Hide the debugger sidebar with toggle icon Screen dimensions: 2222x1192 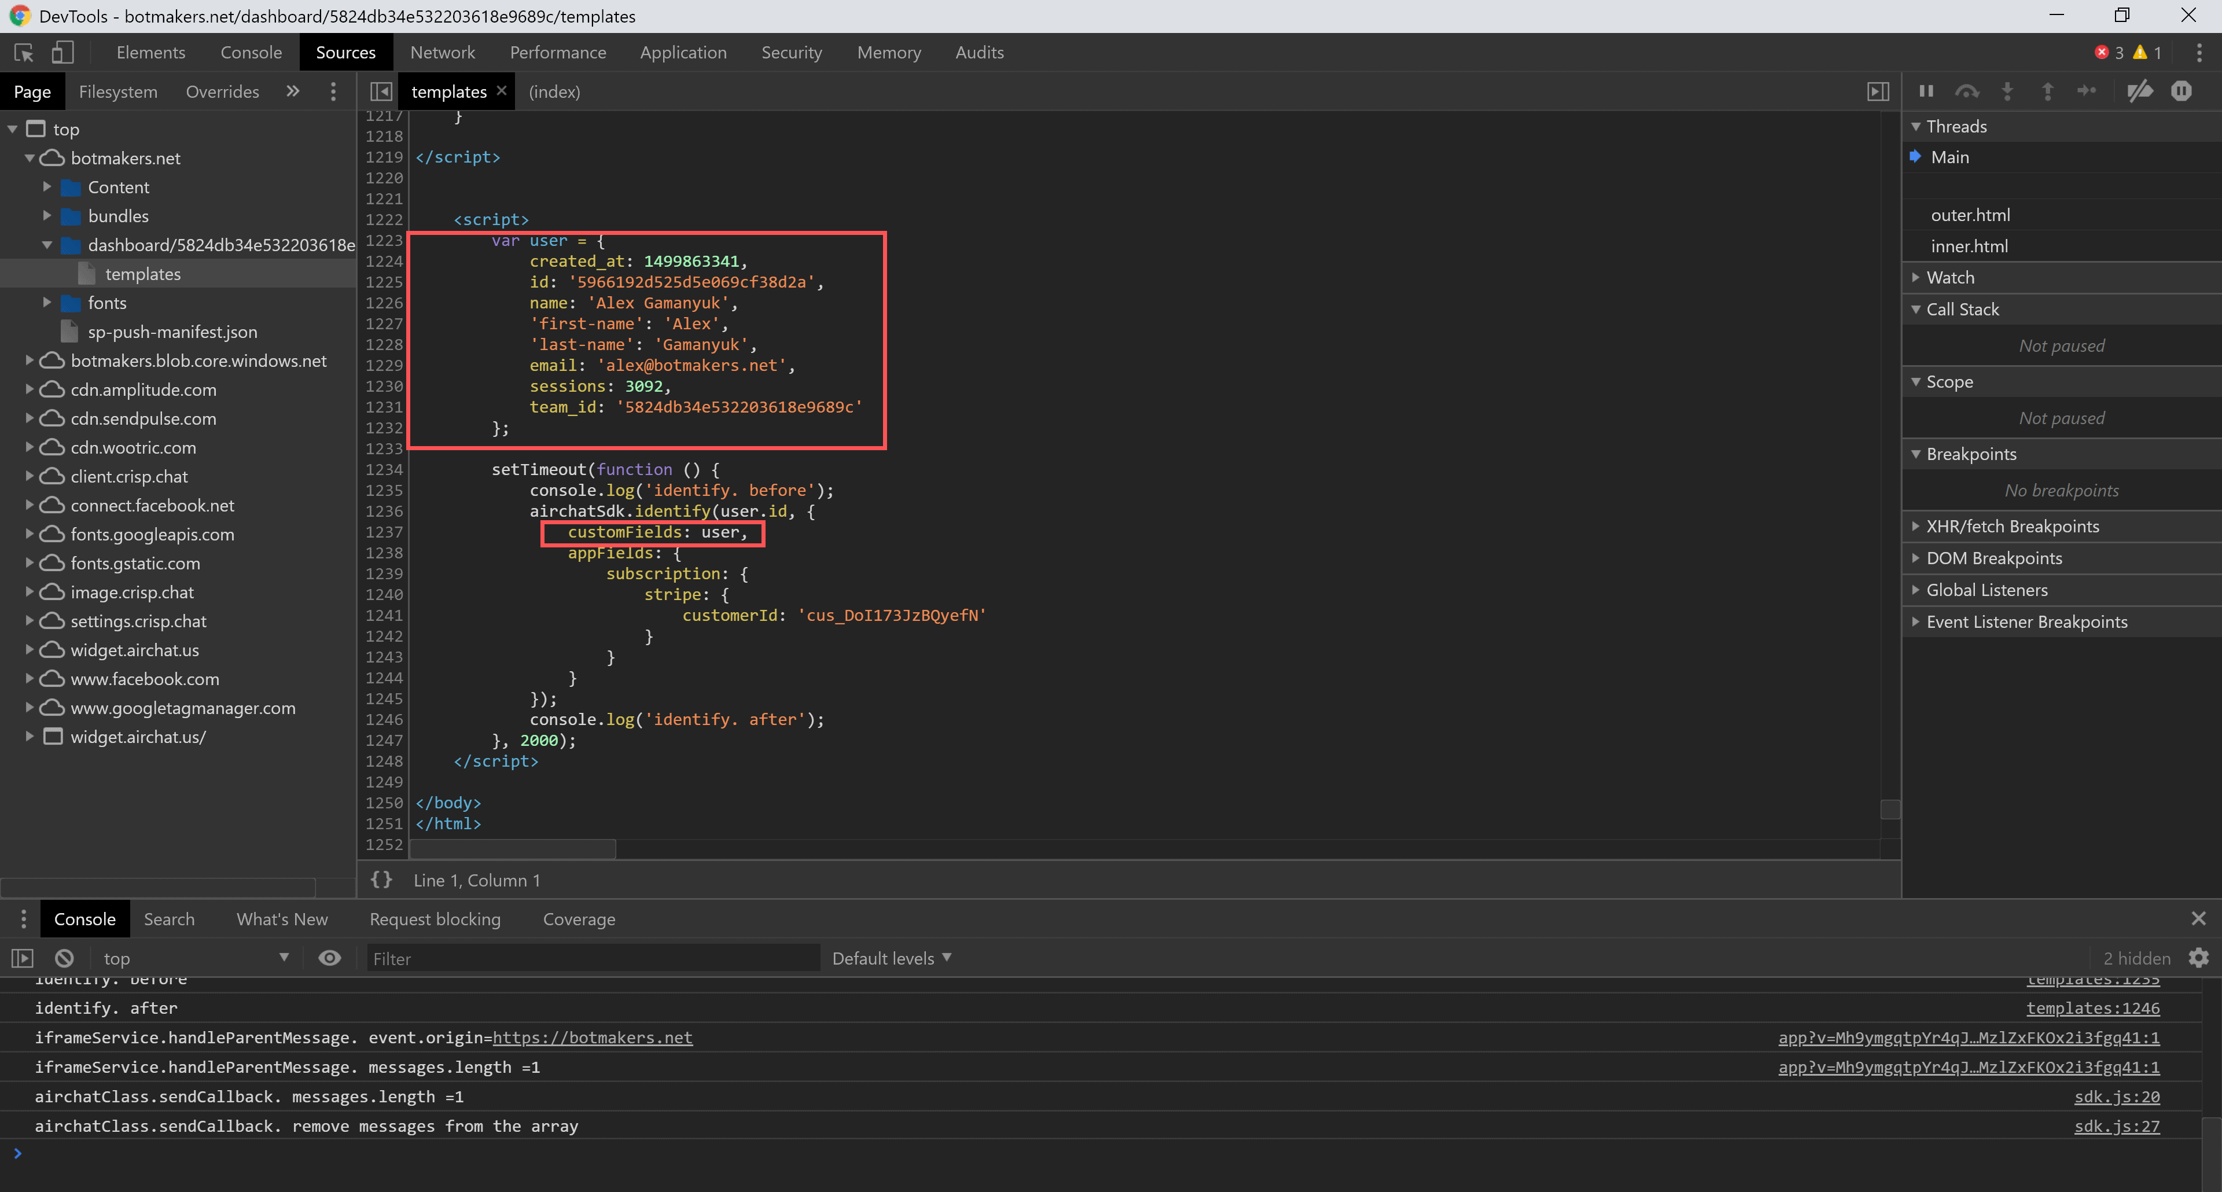(1878, 91)
